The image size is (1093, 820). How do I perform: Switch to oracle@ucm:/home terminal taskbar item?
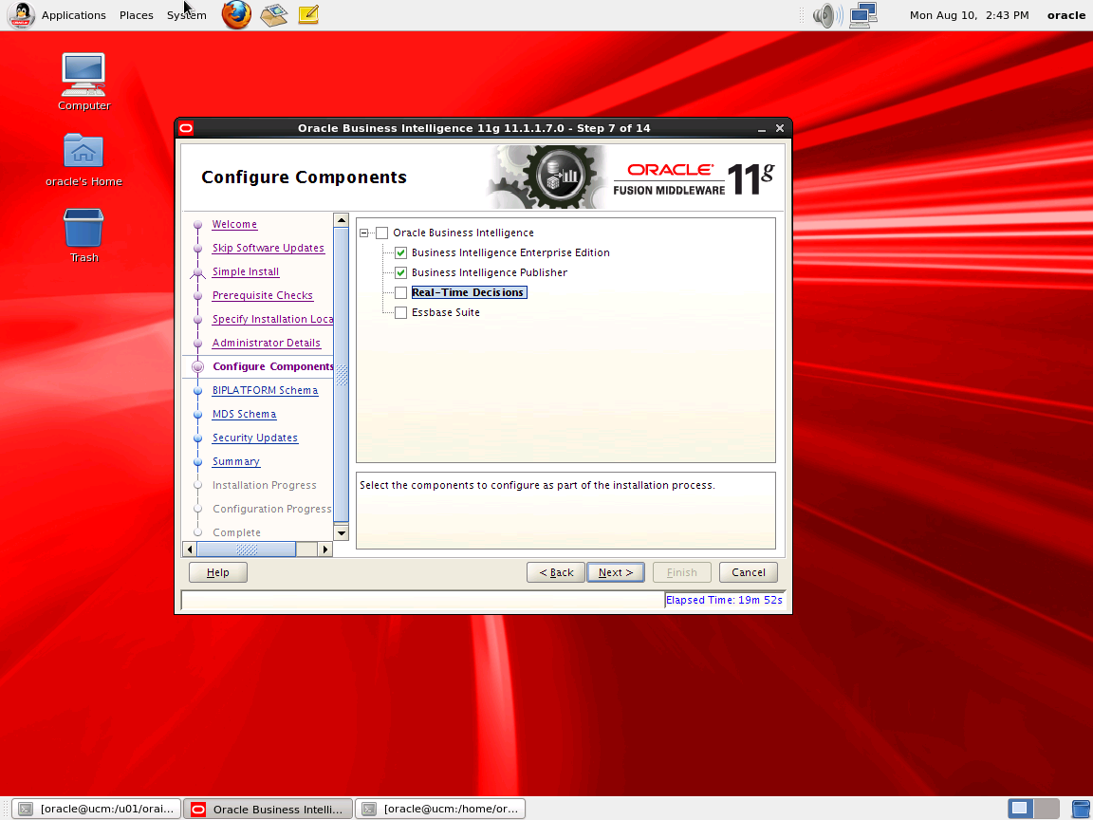(440, 809)
